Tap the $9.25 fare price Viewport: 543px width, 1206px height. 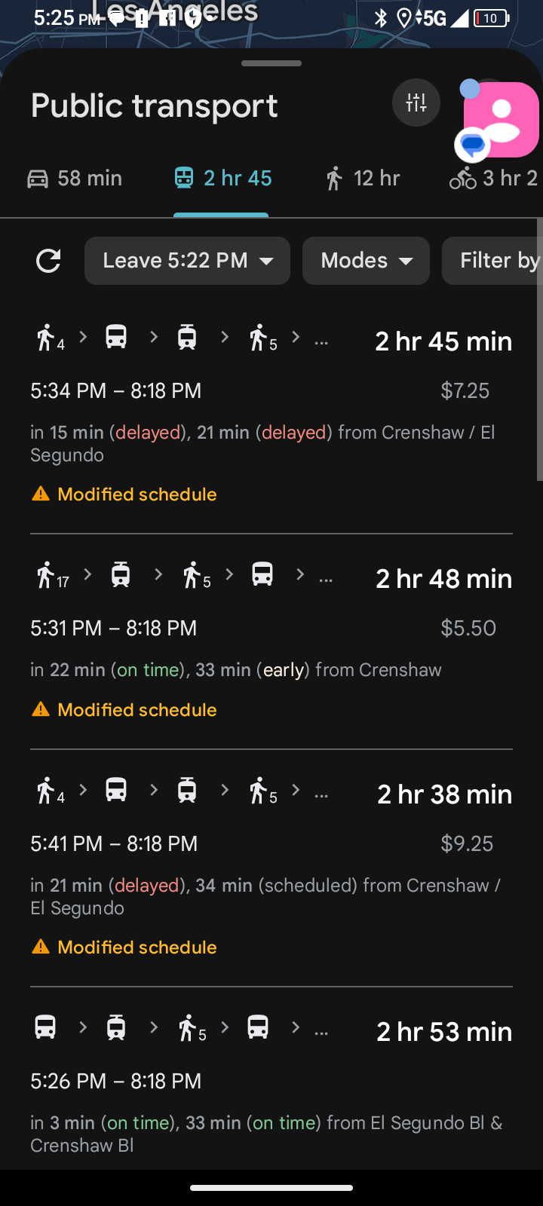click(x=467, y=843)
